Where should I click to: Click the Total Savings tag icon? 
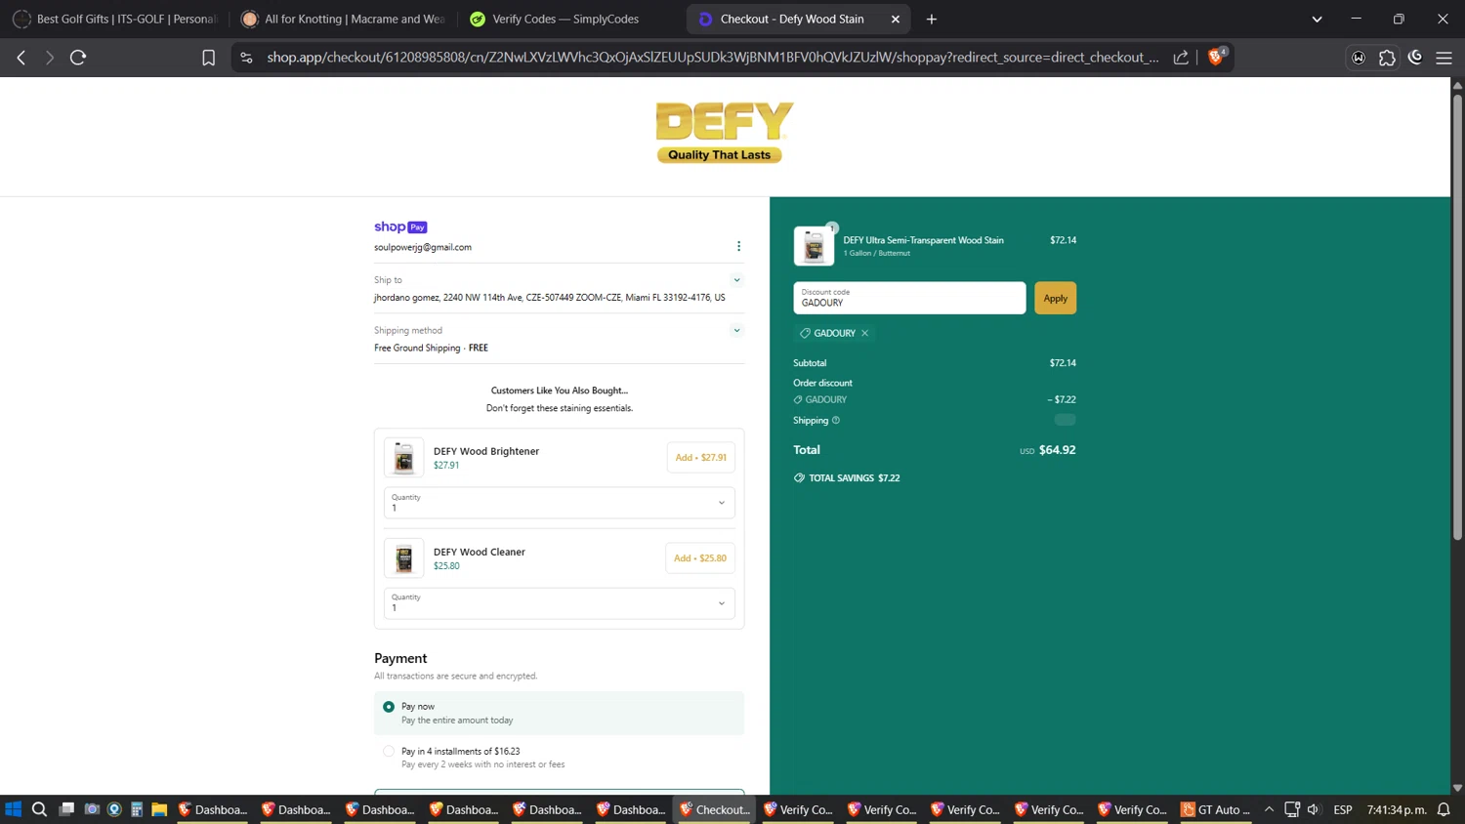click(799, 478)
